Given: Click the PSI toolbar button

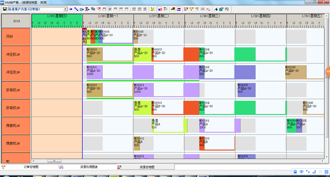Looking at the screenshot, I should pyautogui.click(x=227, y=9).
